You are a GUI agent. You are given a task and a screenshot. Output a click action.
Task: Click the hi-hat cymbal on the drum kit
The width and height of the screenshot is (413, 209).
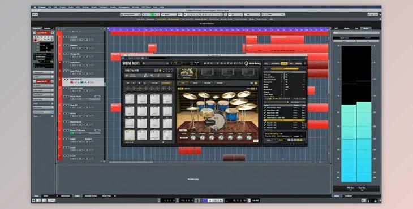(193, 108)
